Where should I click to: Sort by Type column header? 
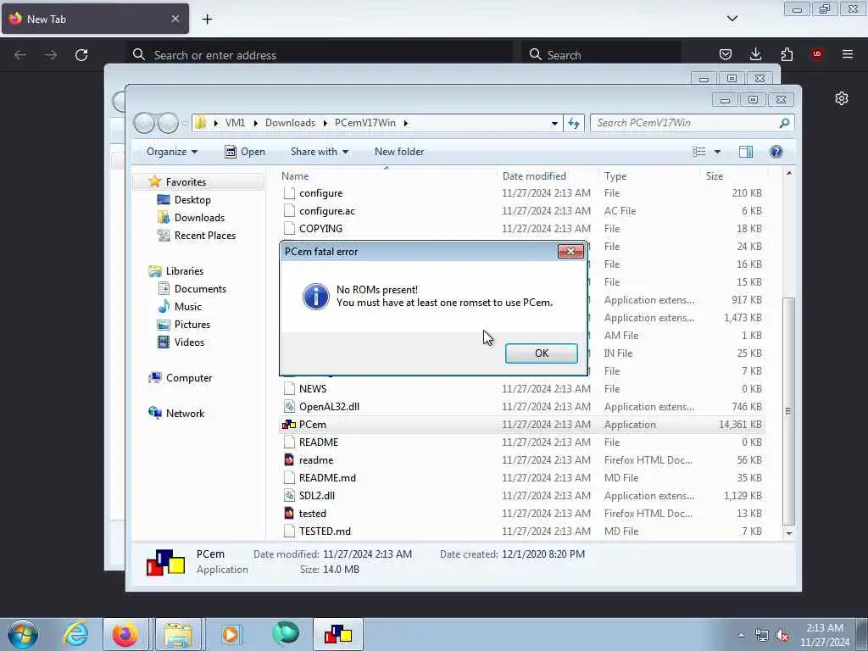pyautogui.click(x=615, y=176)
